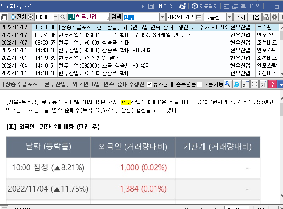Image resolution: width=283 pixels, height=209 pixels.
Task: Pin the window with the pushpin icon
Action: (x=243, y=6)
